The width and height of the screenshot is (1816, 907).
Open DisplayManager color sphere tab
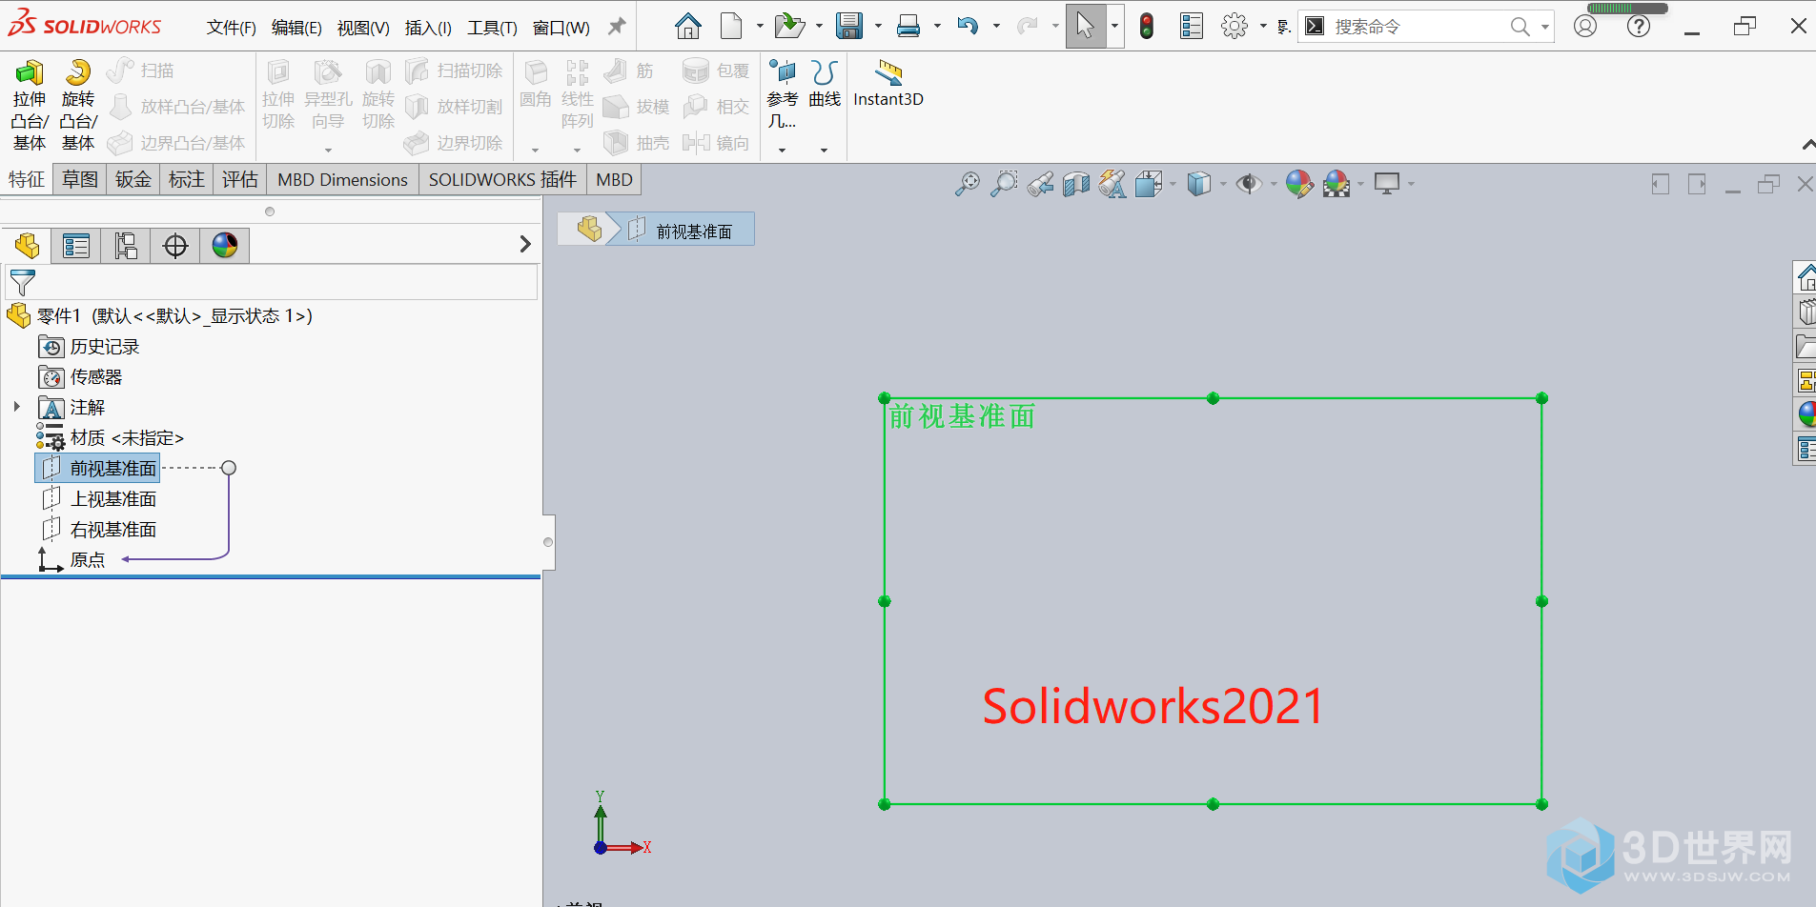pyautogui.click(x=225, y=246)
